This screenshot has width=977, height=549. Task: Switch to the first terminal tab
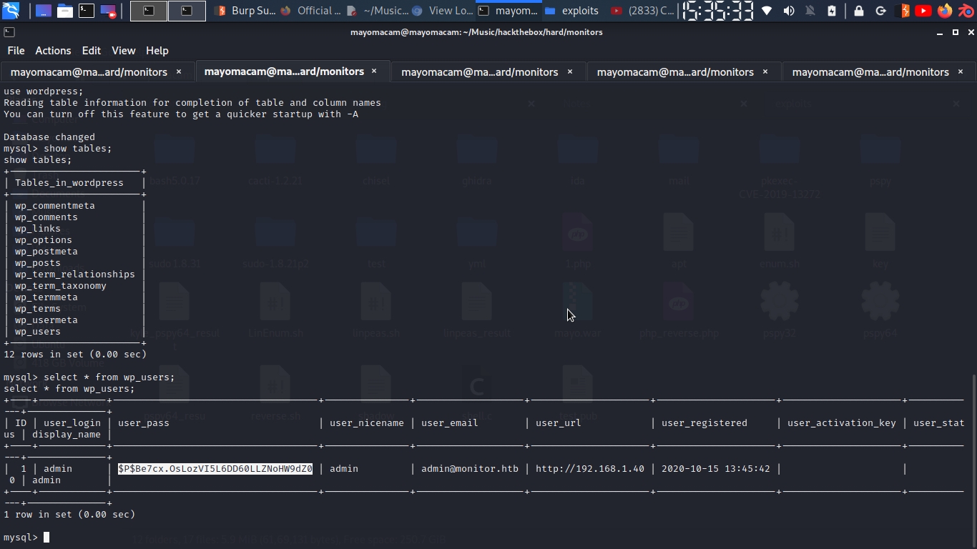pyautogui.click(x=97, y=71)
